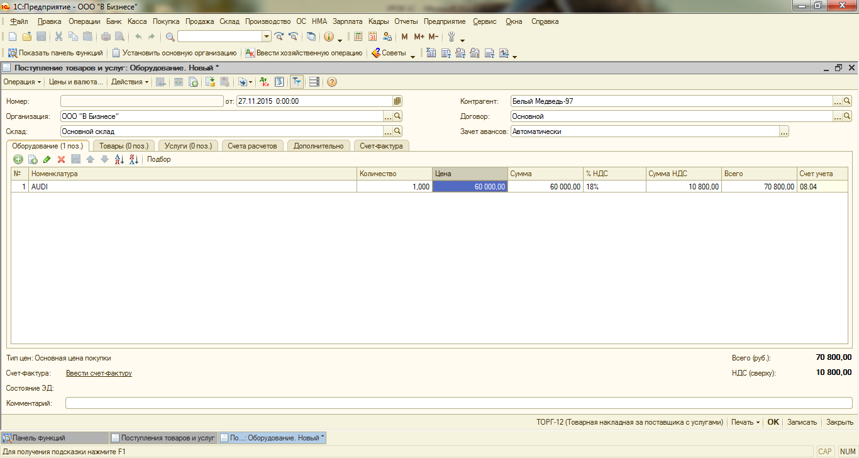Image resolution: width=859 pixels, height=458 pixels.
Task: Click the Номер input field
Action: tap(142, 101)
